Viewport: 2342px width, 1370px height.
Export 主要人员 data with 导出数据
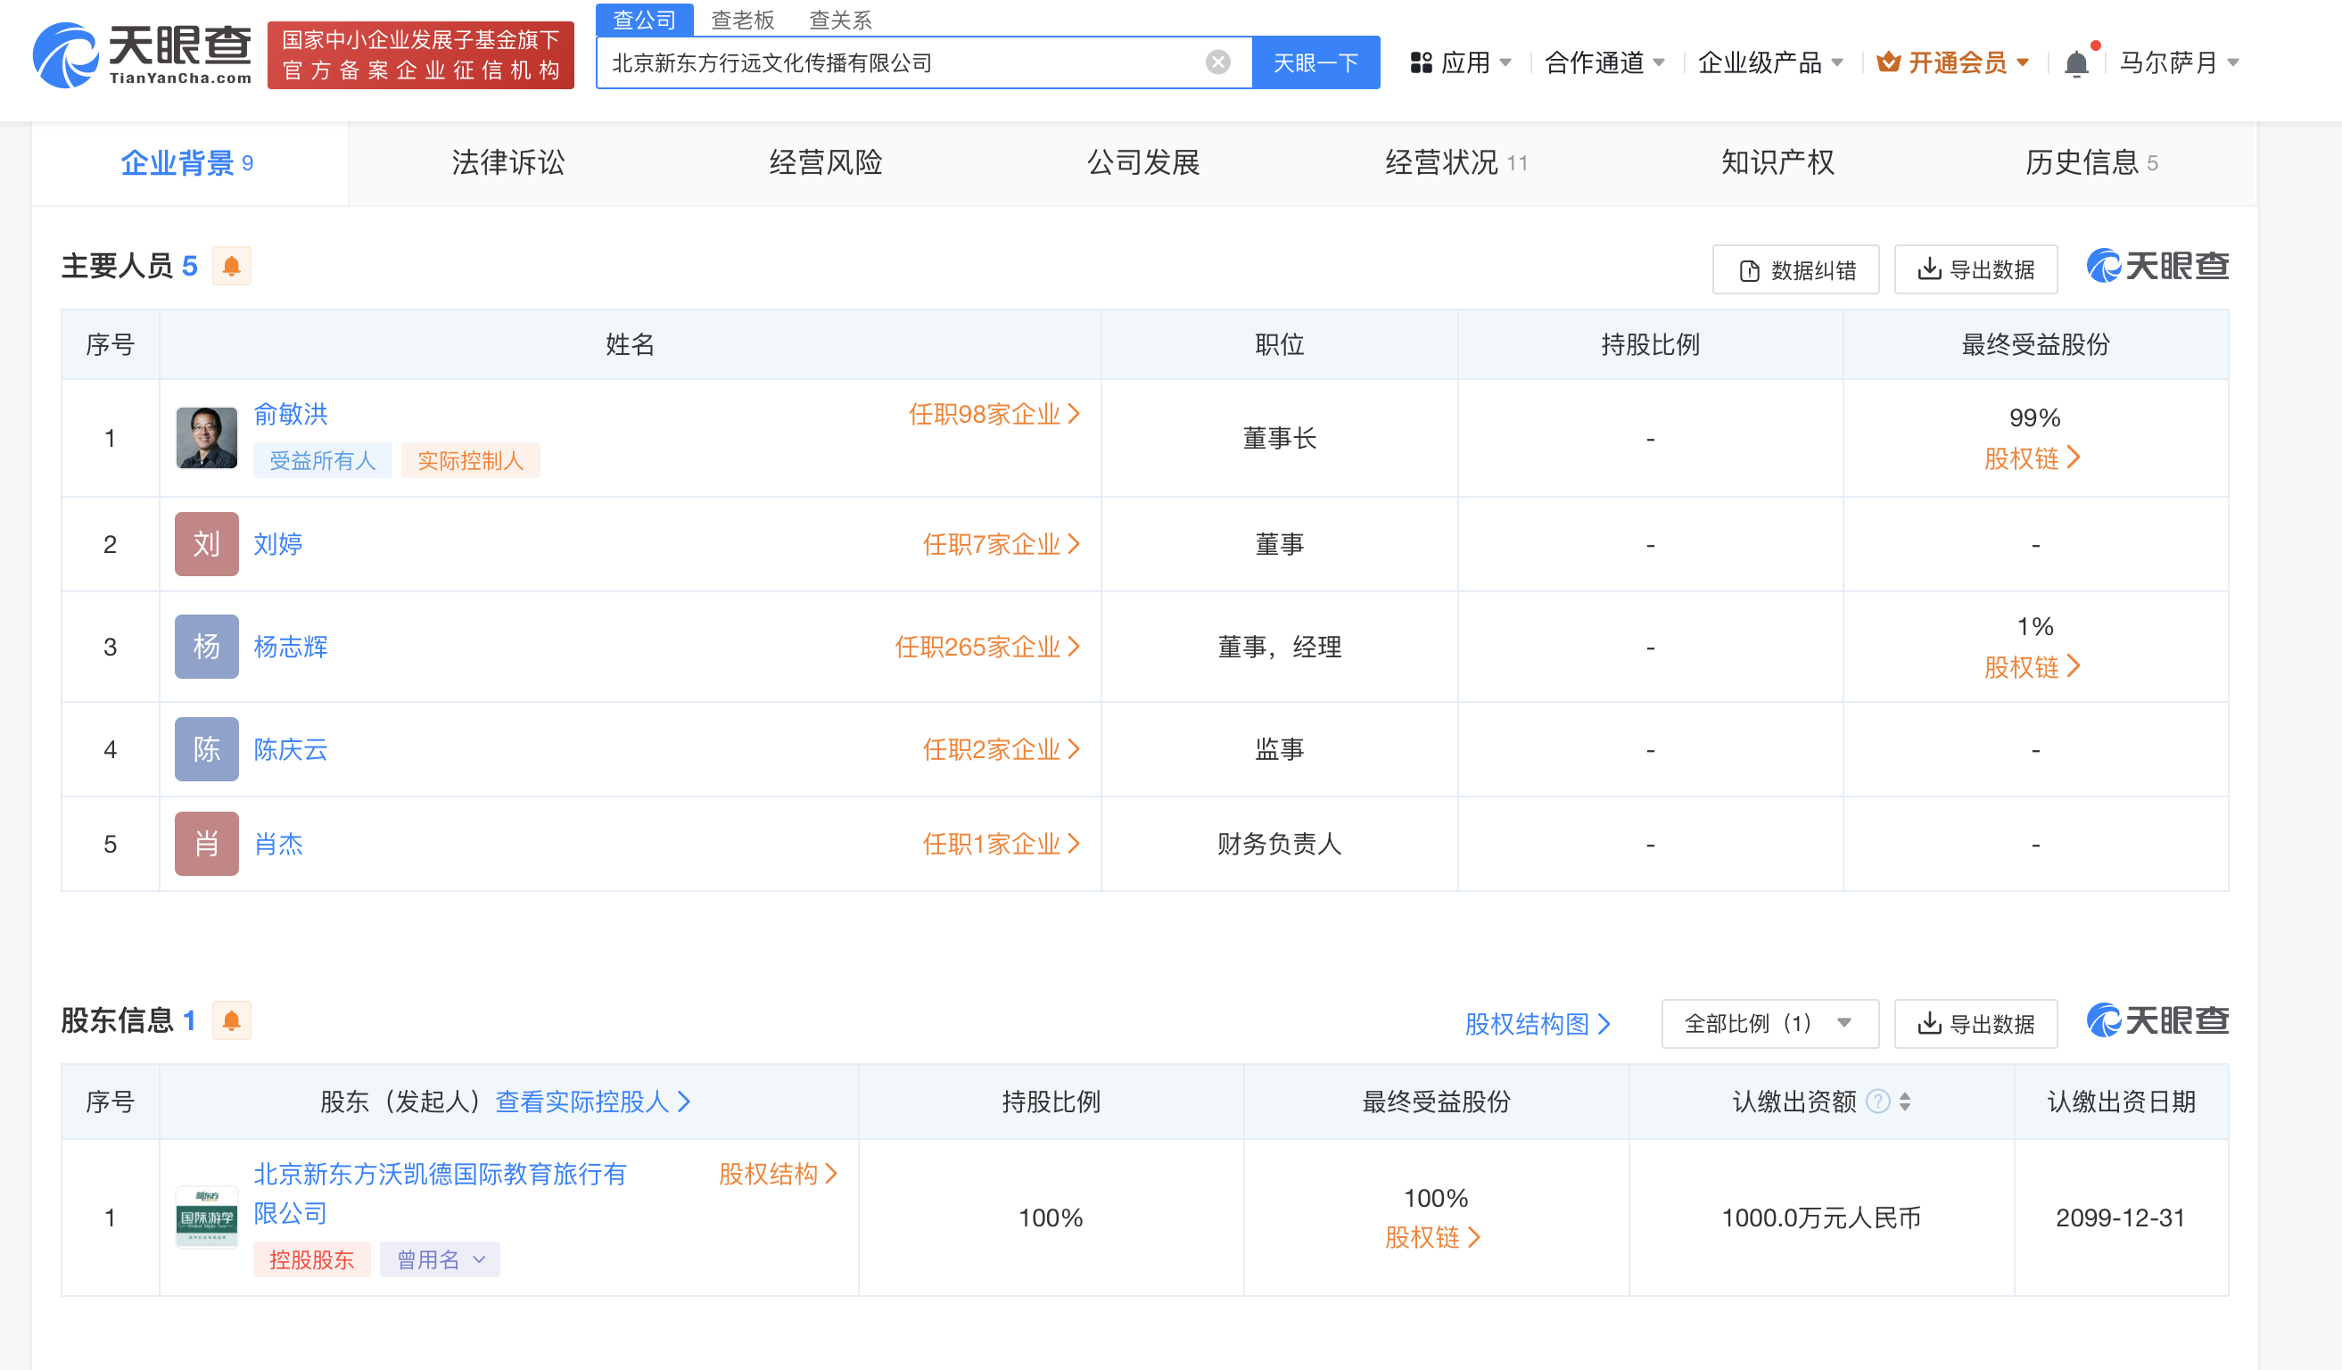coord(1975,269)
